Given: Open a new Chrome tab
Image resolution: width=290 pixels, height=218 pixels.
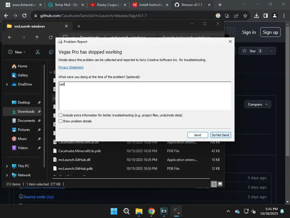Looking at the screenshot, I should pyautogui.click(x=220, y=5).
